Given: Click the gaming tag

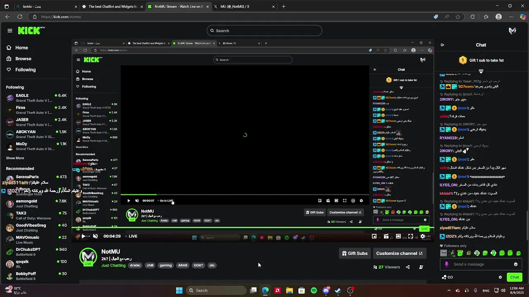Looking at the screenshot, I should tap(166, 265).
